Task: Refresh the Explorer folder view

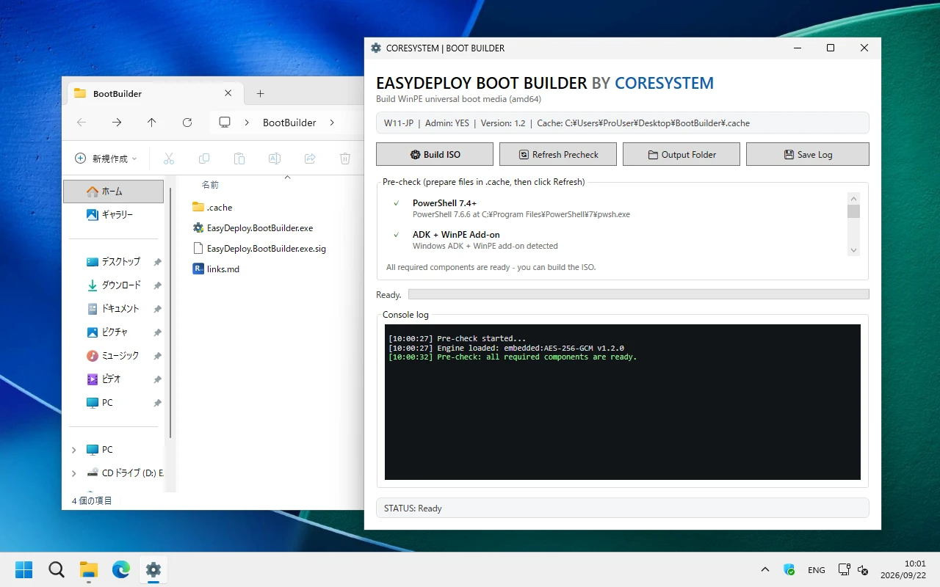Action: [187, 123]
